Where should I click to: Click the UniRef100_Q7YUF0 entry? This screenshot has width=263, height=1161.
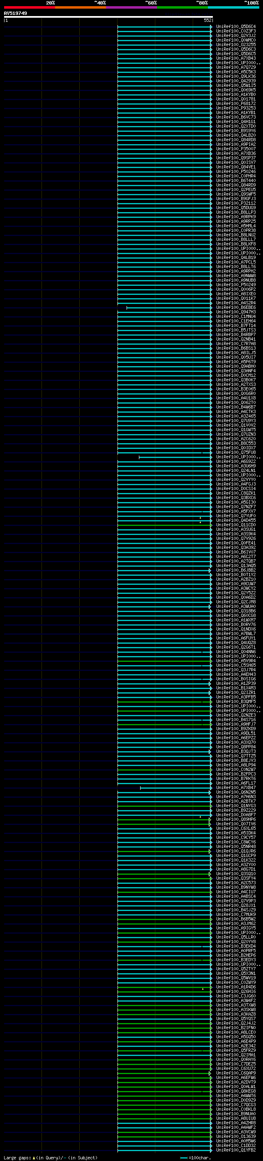pyautogui.click(x=235, y=516)
